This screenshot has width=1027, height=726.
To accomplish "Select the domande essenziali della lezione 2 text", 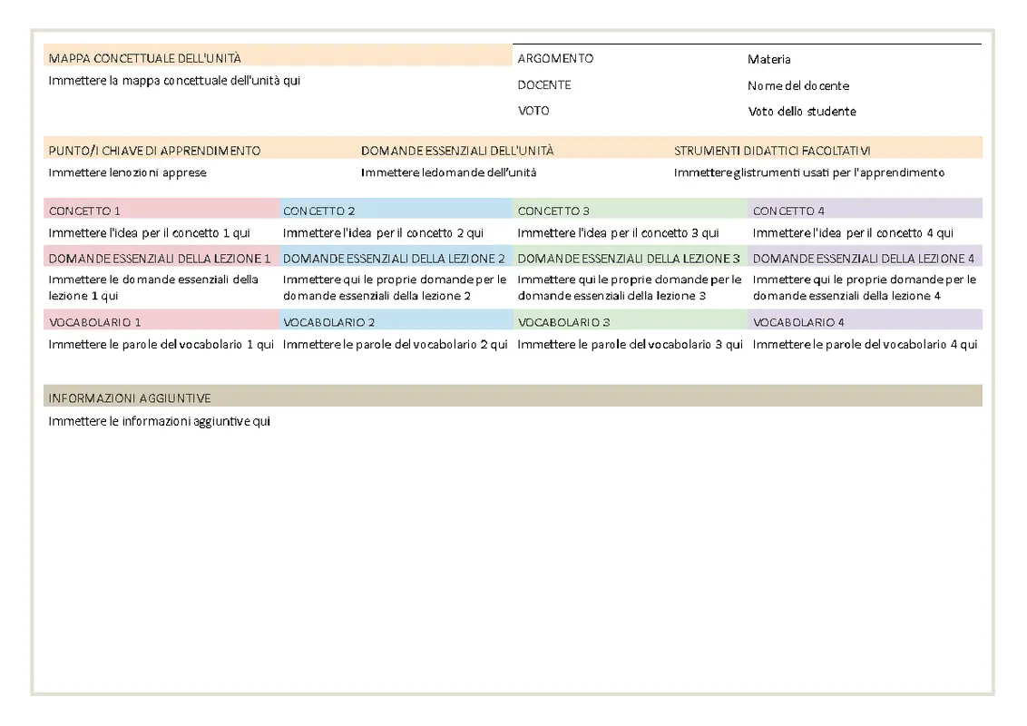I will 395,288.
